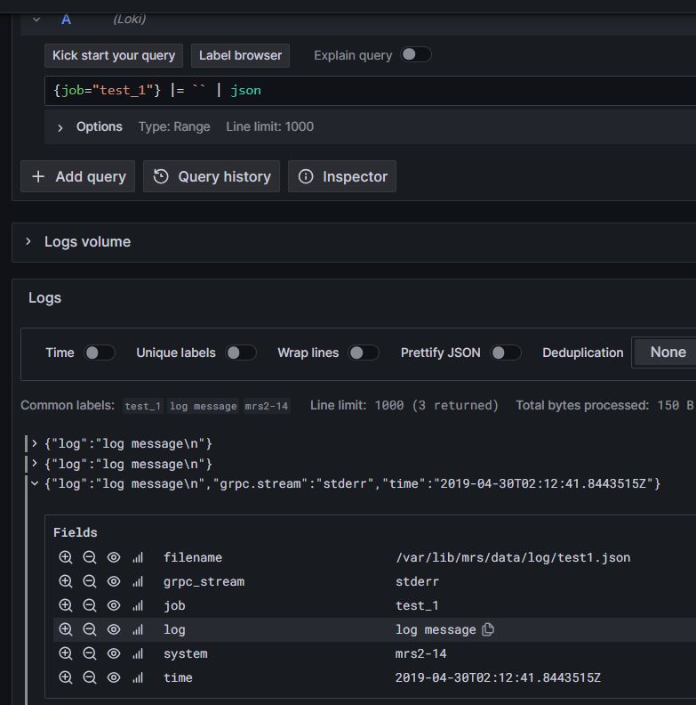This screenshot has width=696, height=705.
Task: Collapse the expanded grpc.stream log row
Action: coord(35,483)
